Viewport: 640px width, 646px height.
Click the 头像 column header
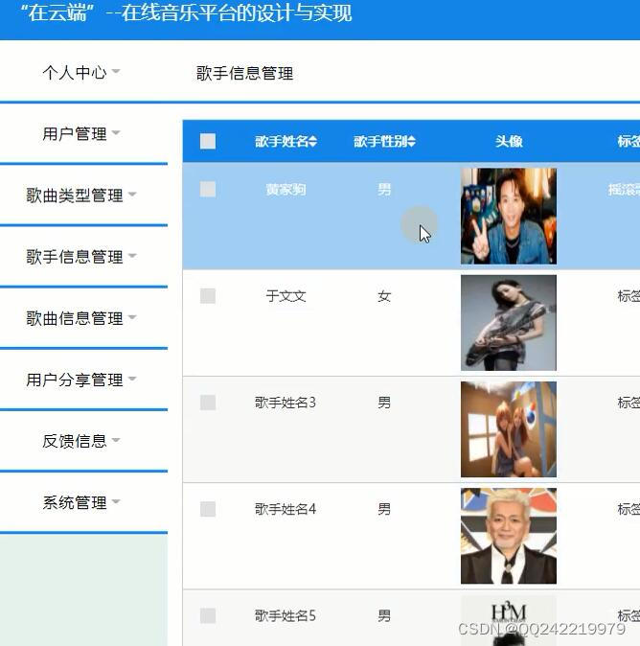[x=509, y=141]
